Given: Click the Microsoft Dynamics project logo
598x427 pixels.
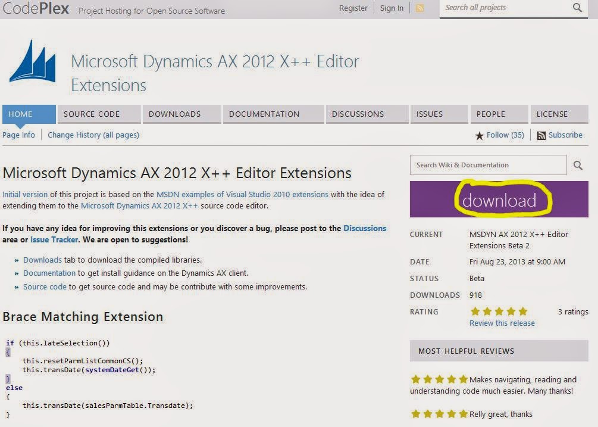Looking at the screenshot, I should [33, 60].
